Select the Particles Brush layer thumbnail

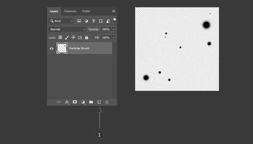click(x=62, y=48)
